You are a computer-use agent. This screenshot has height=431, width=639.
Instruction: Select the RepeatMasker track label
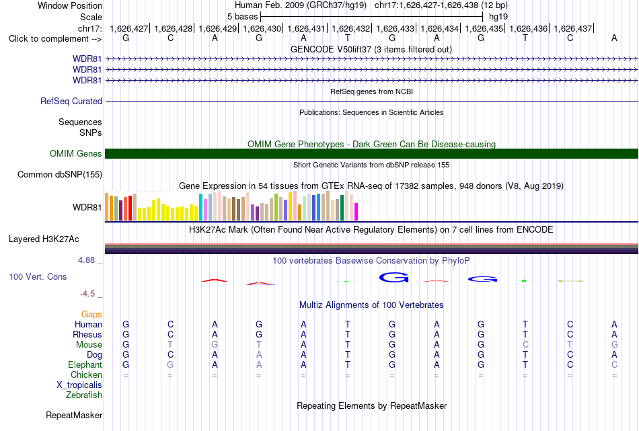coord(74,415)
